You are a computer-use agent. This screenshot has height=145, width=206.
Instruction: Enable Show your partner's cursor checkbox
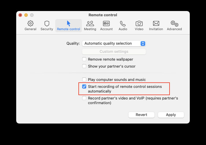click(84, 66)
